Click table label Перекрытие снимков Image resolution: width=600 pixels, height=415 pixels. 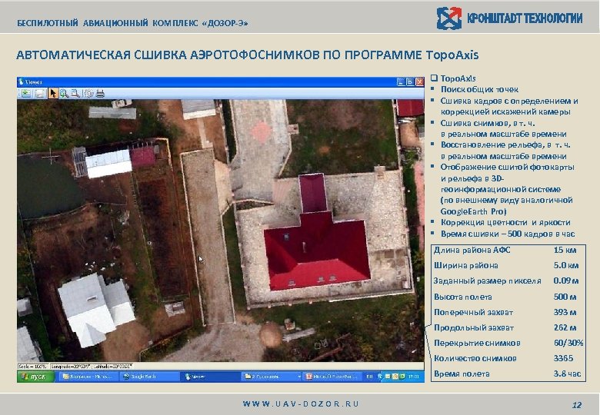477,343
